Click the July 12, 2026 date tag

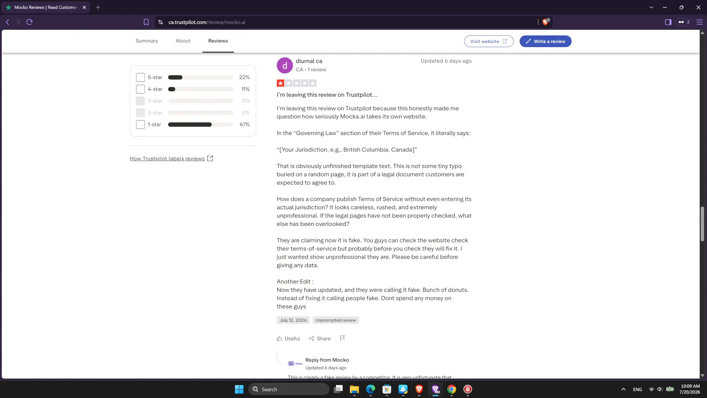click(293, 320)
